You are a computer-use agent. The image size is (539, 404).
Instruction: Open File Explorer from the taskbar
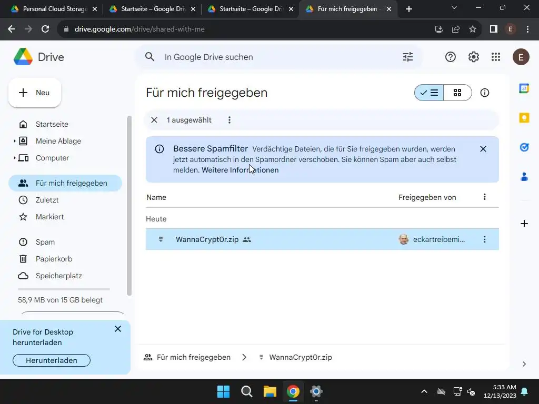[270, 391]
